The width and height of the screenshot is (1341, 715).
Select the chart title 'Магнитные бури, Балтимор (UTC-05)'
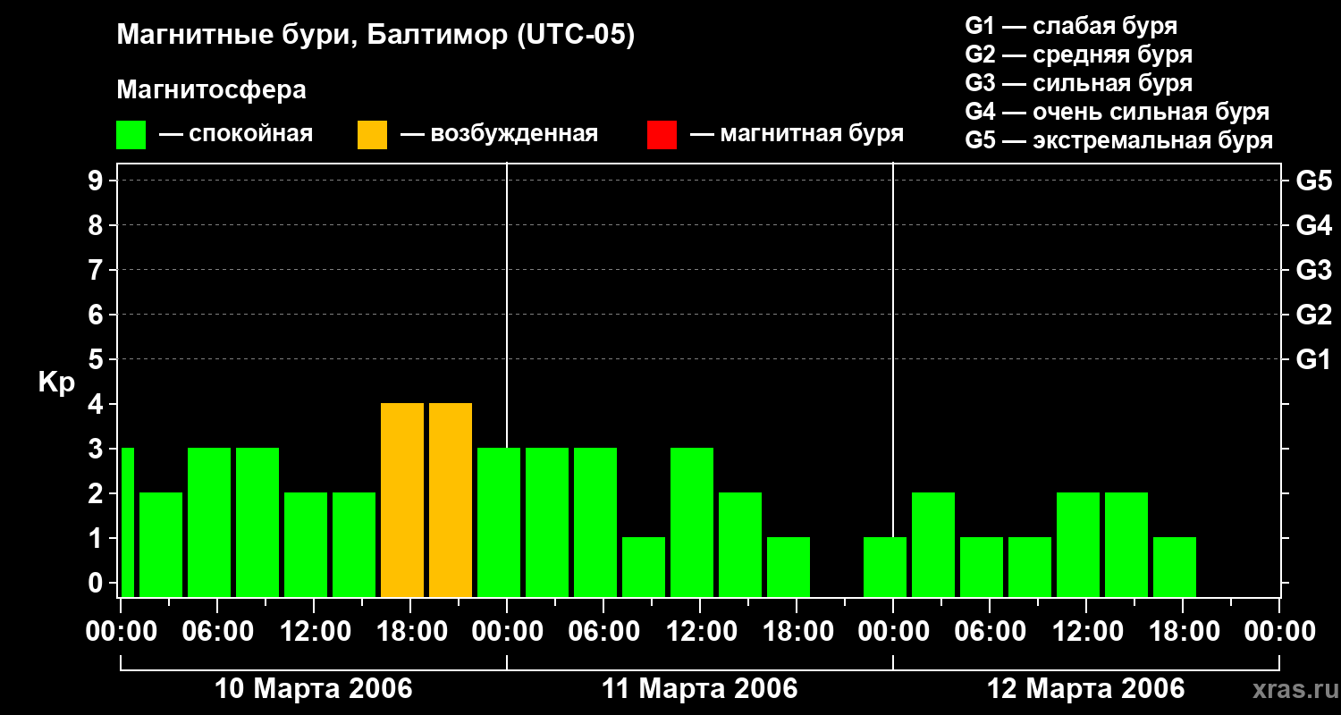pyautogui.click(x=375, y=36)
